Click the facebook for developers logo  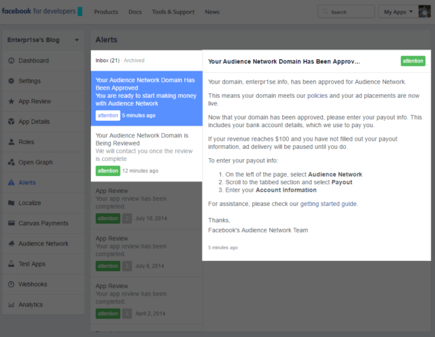point(42,11)
